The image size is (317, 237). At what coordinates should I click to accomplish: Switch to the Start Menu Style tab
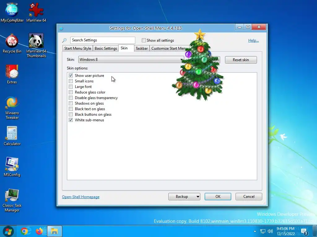[x=78, y=48]
